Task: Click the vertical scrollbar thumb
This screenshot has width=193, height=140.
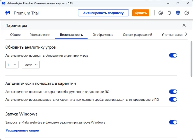Action: pyautogui.click(x=191, y=59)
